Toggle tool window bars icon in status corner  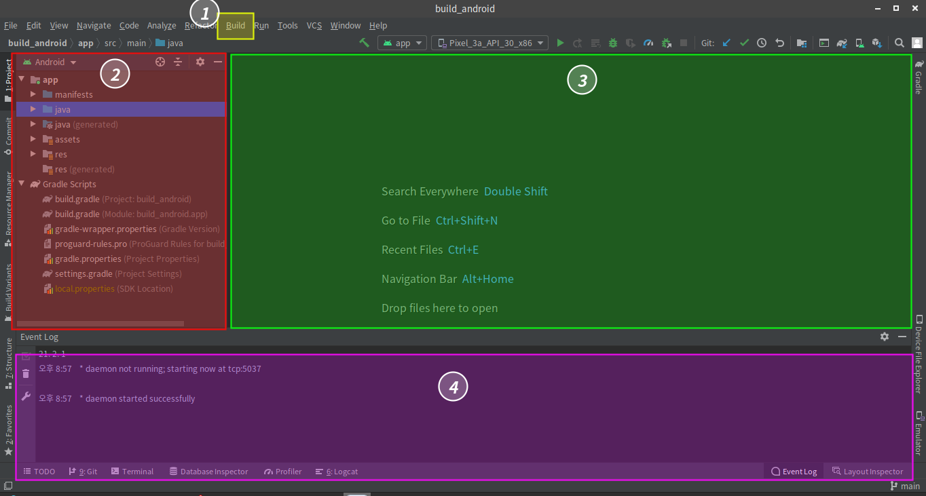click(x=8, y=486)
